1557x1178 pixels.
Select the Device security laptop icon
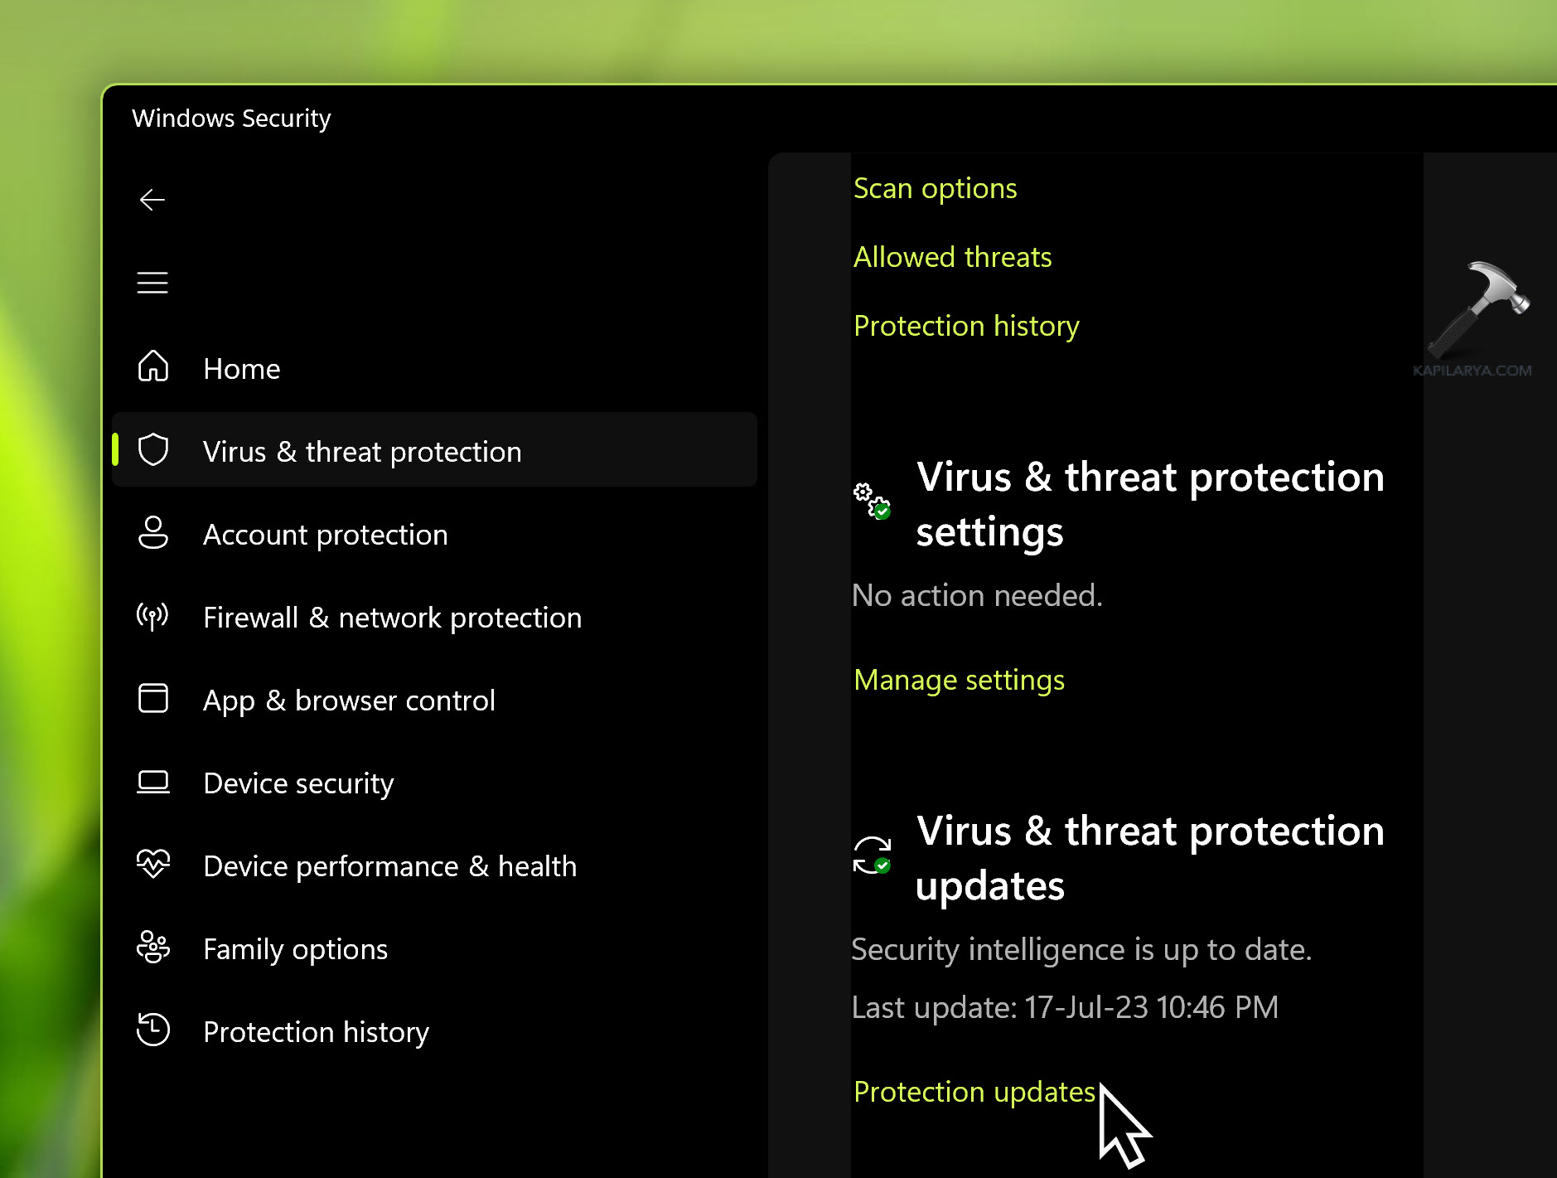tap(153, 782)
